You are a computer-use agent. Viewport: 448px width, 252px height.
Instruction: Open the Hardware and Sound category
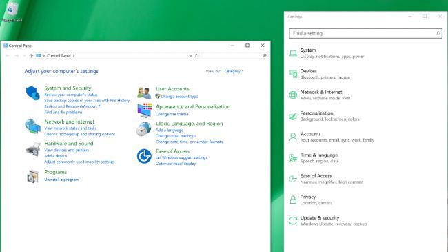(69, 144)
